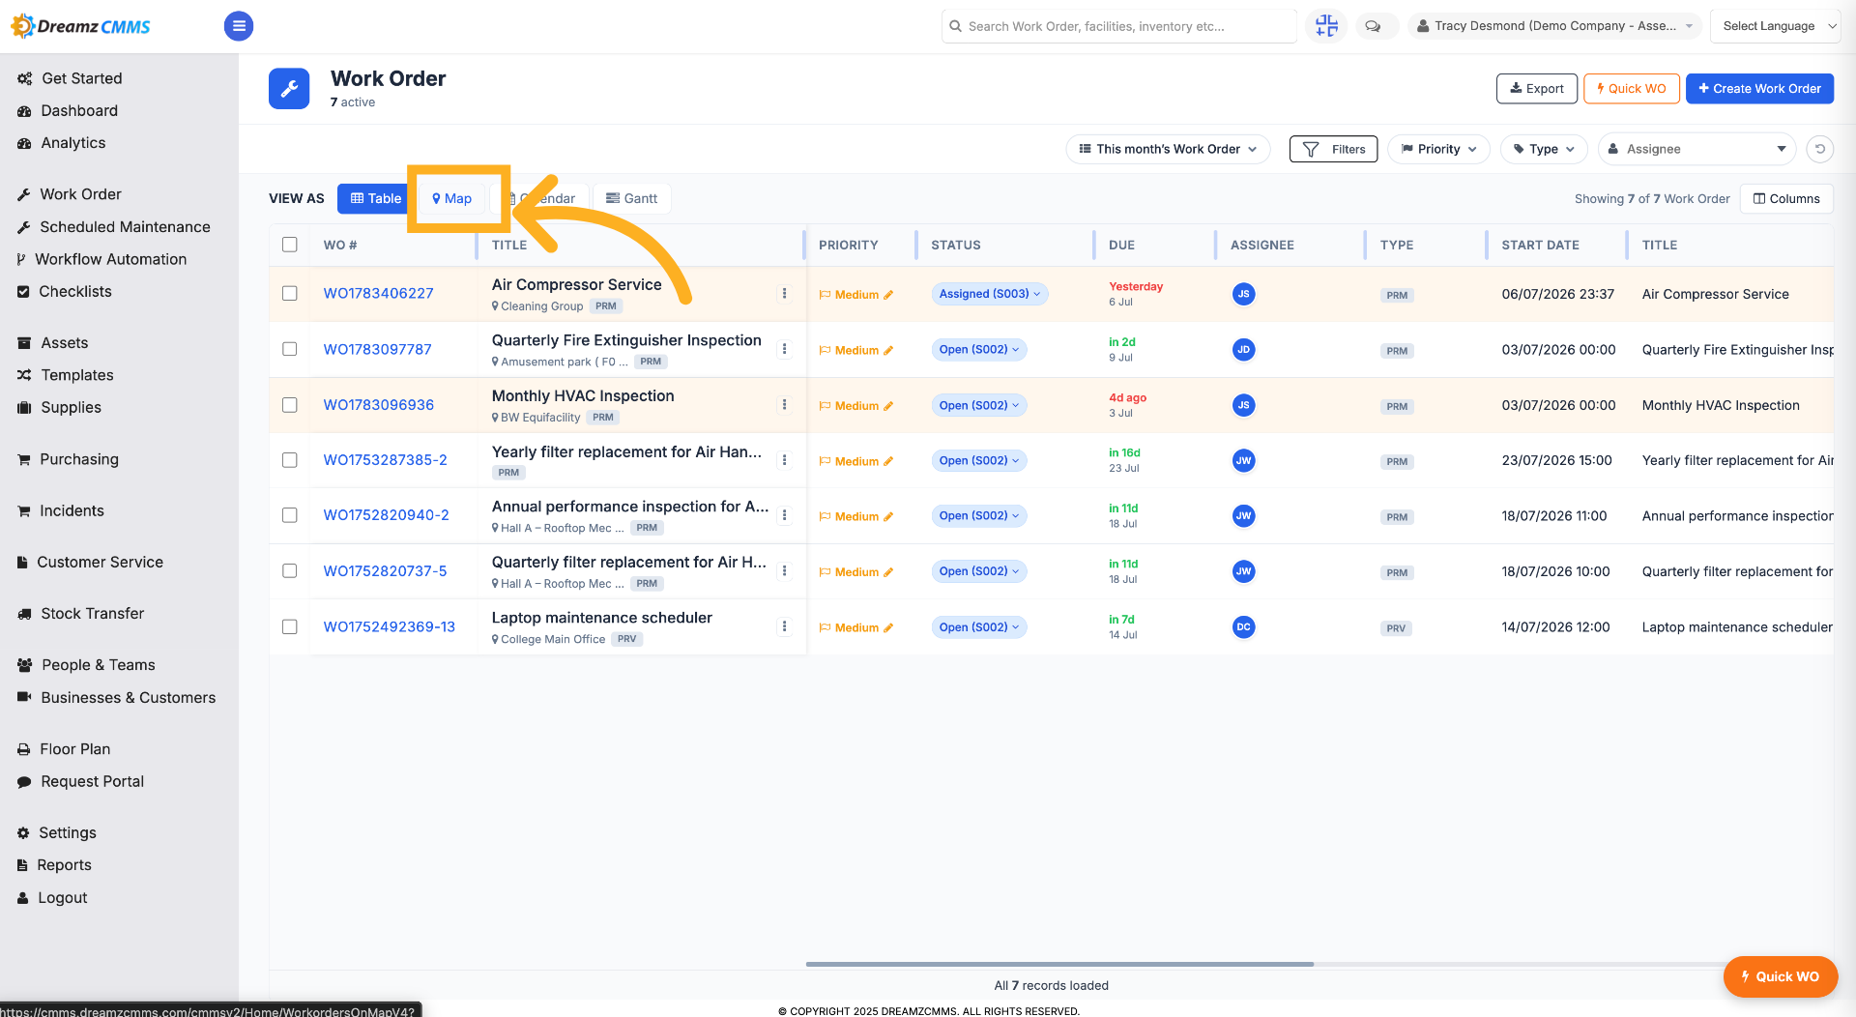
Task: Click the floating Quick WO button
Action: 1780,976
